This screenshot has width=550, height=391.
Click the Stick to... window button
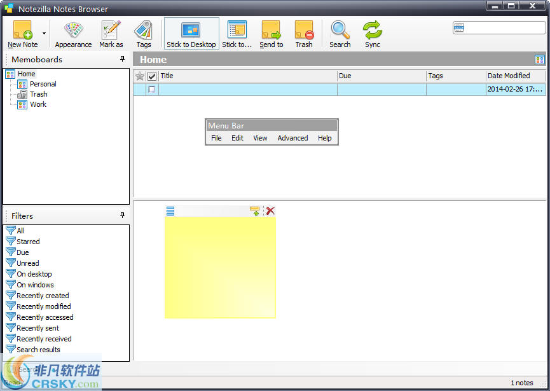pos(237,34)
